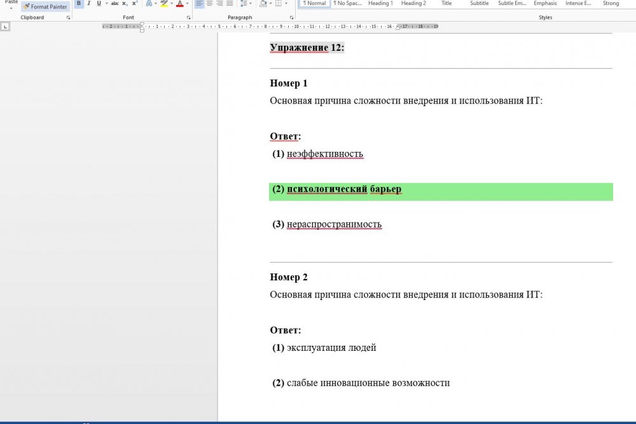Viewport: 636px width, 424px height.
Task: Toggle italic formatting
Action: (89, 4)
